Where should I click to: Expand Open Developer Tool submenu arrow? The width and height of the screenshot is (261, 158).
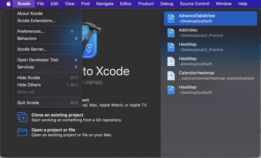click(76, 60)
